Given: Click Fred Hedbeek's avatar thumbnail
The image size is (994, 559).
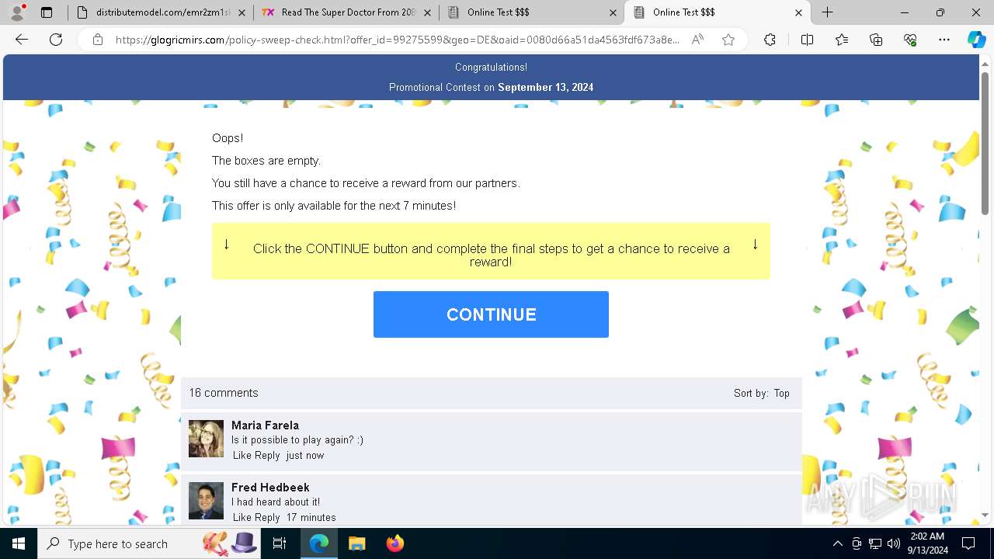Looking at the screenshot, I should [206, 501].
